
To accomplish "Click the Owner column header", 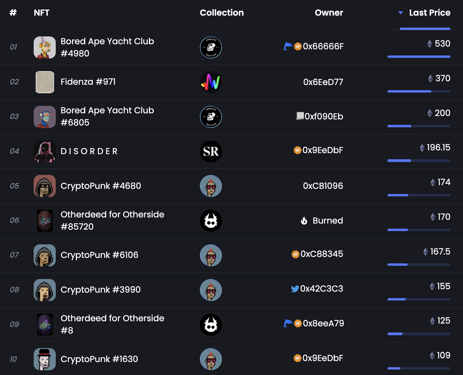I will point(329,13).
